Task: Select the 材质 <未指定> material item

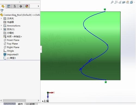Action: coord(13,37)
